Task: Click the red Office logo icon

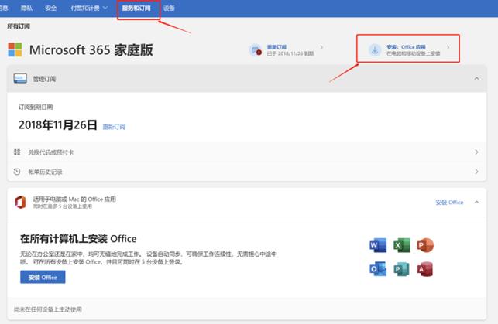Action: tap(20, 203)
